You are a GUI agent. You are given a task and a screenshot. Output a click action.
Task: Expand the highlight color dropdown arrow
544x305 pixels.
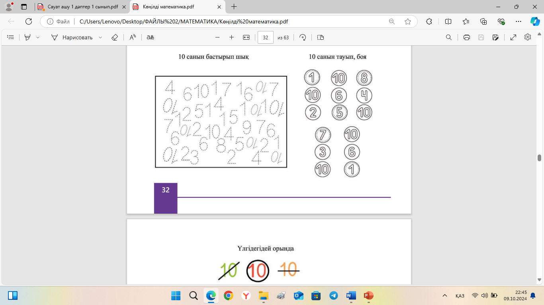pos(38,37)
